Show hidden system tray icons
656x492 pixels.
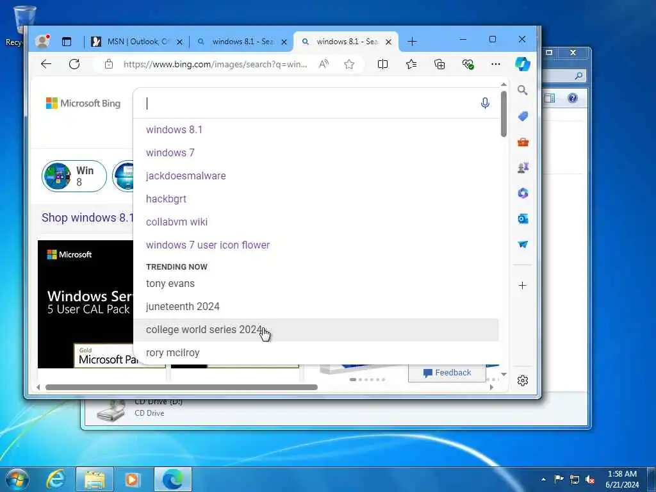click(543, 479)
